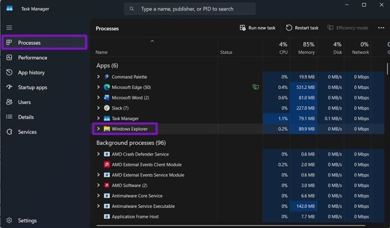Click the horizontal scrollbar at the bottom
This screenshot has width=390, height=228.
231,225
